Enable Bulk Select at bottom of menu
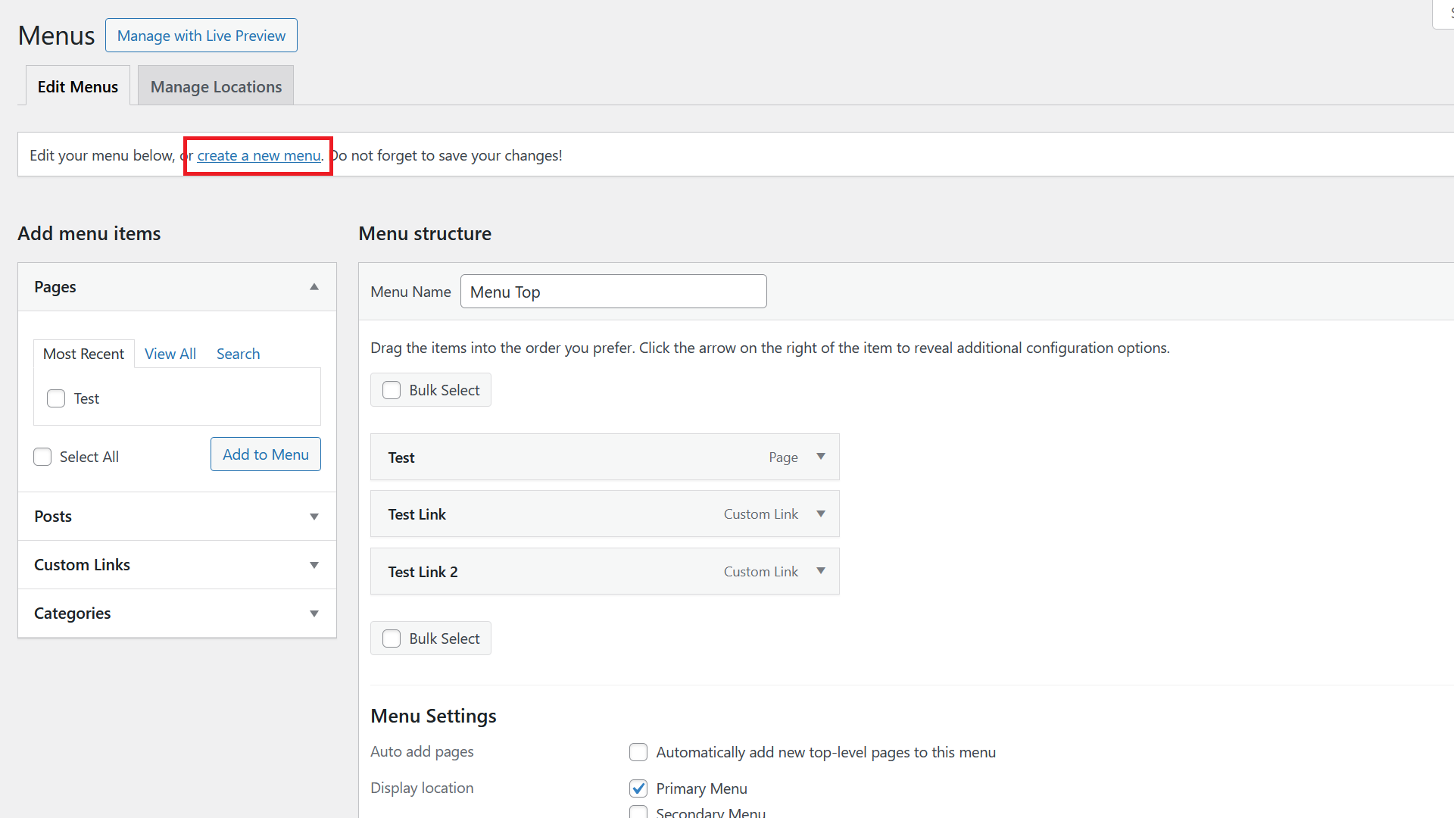This screenshot has height=818, width=1454. (x=392, y=638)
